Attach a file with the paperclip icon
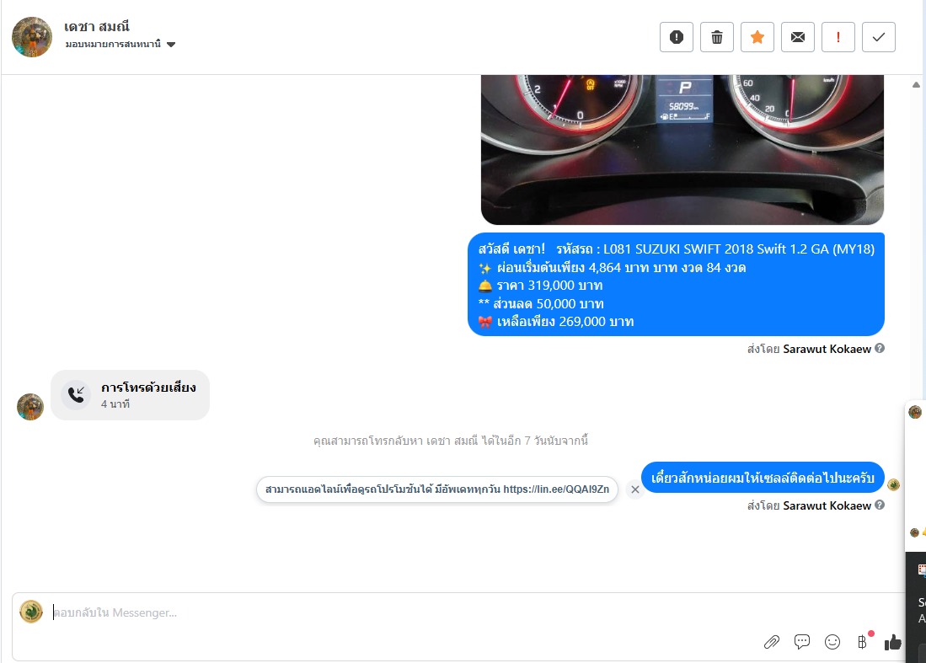The image size is (926, 663). coord(772,642)
